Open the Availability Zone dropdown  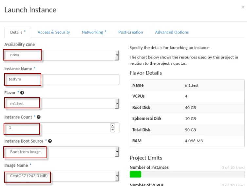tap(62, 55)
